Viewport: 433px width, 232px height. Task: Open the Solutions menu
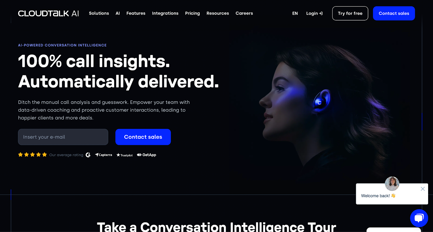(99, 13)
